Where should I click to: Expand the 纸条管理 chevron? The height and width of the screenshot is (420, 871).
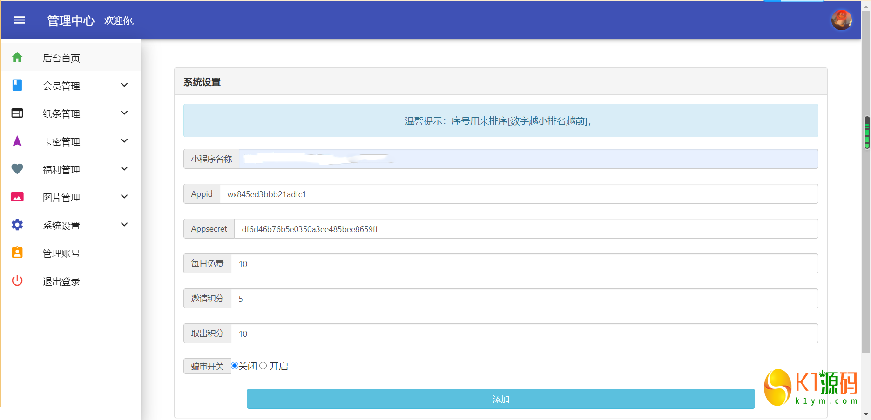pyautogui.click(x=124, y=113)
